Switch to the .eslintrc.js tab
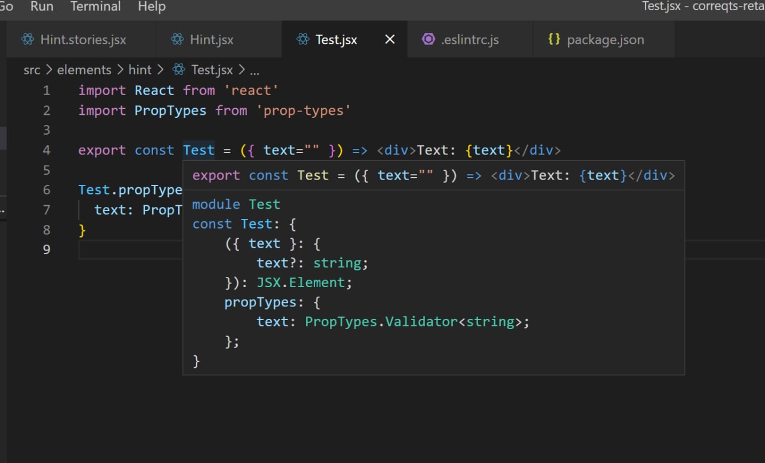Screen dimensions: 765x463 click(470, 39)
